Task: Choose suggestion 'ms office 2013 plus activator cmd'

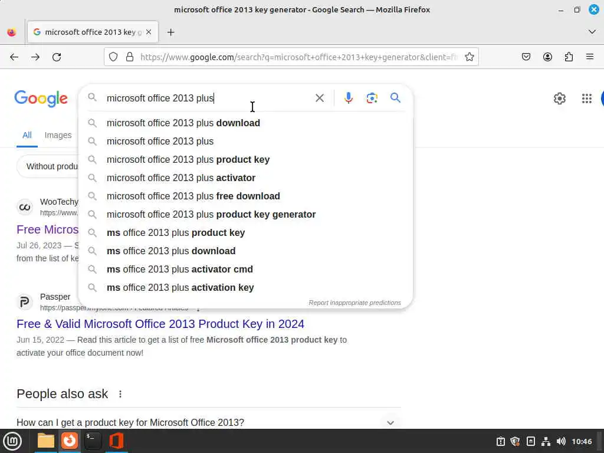Action: [245, 269]
